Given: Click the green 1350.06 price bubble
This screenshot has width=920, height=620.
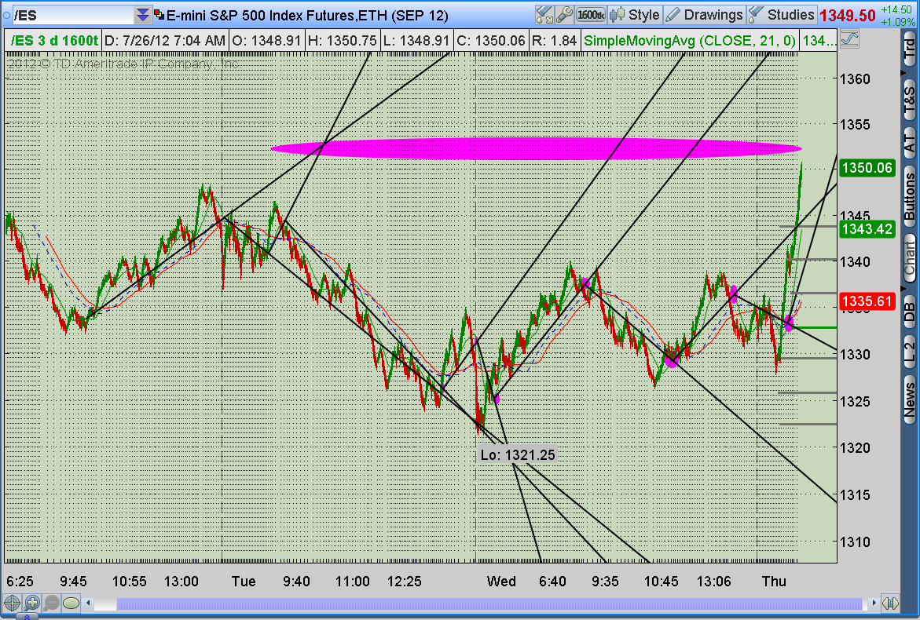Looking at the screenshot, I should [867, 168].
